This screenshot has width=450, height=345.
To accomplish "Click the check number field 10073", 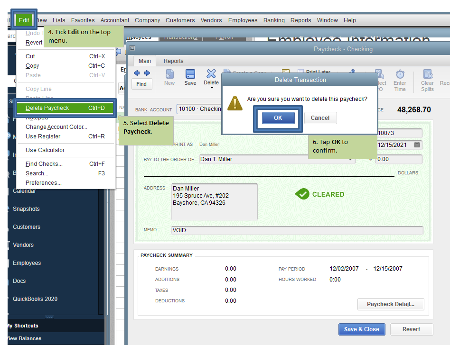I will [400, 133].
